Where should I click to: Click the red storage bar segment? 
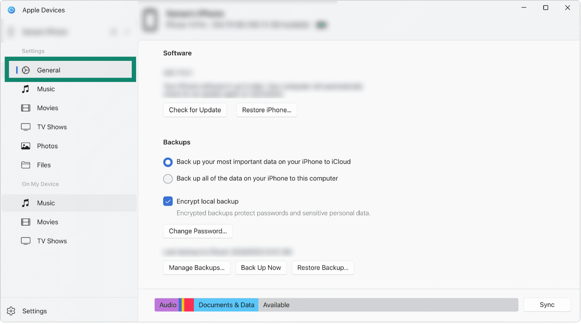tap(189, 305)
